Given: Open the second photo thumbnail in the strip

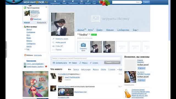Looking at the screenshot, I should [109, 47].
